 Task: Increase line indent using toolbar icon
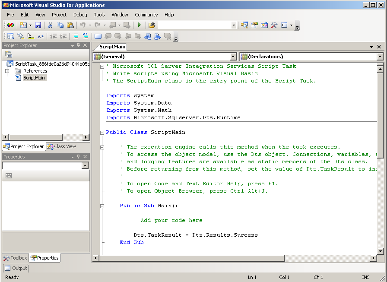click(x=63, y=37)
